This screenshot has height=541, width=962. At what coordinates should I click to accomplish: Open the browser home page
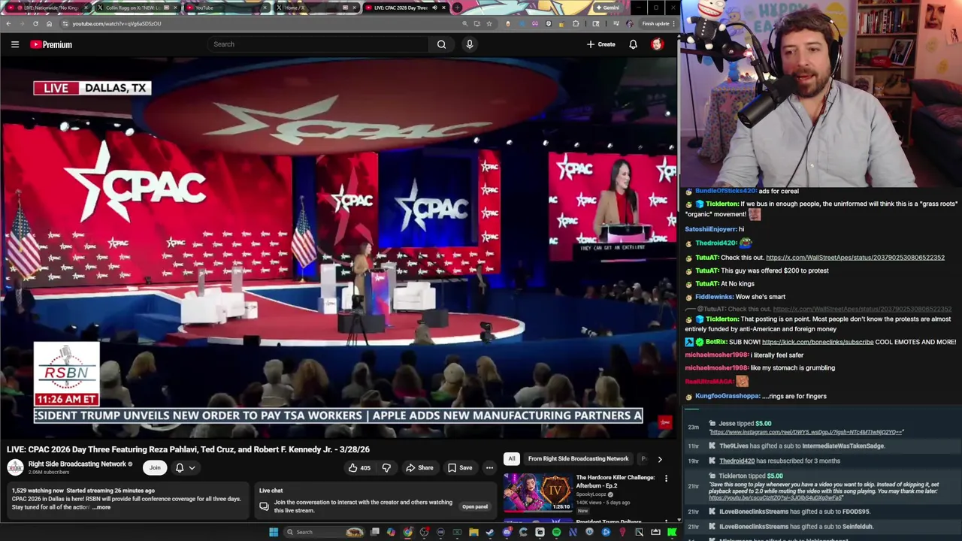pos(49,23)
